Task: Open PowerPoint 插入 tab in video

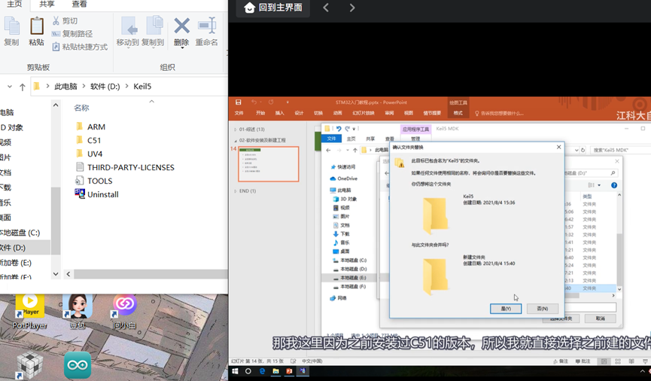Action: click(x=279, y=113)
